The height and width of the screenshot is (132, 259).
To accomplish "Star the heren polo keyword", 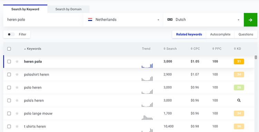I will (x=17, y=62).
